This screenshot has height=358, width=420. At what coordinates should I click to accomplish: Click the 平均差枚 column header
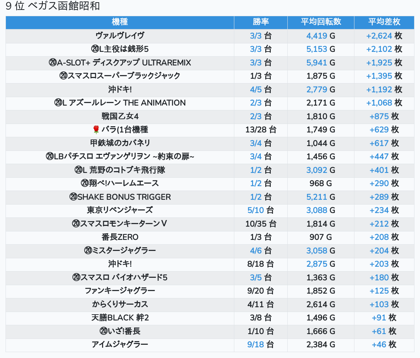click(384, 22)
